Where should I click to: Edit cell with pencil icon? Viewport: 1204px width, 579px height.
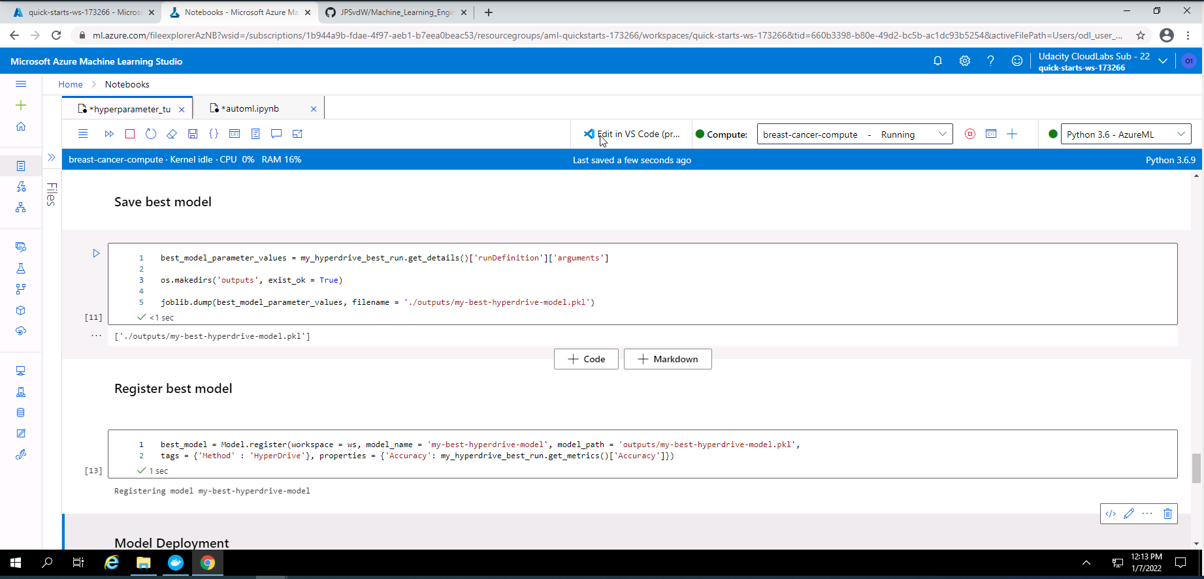coord(1129,514)
